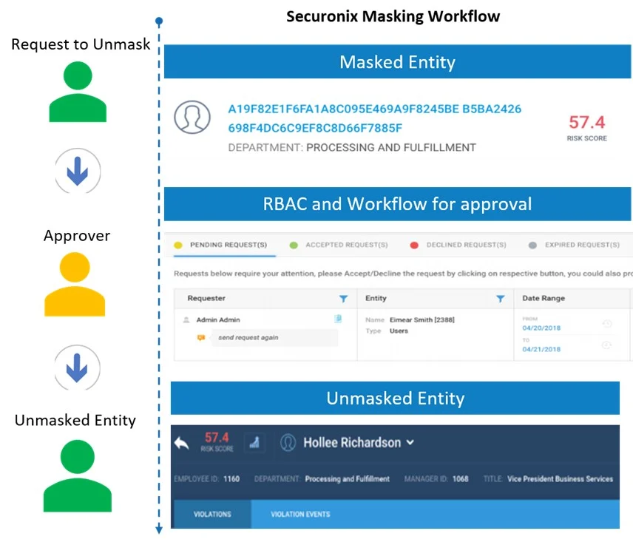Switch to the Pending Request(s) tab
The height and width of the screenshot is (542, 633).
pyautogui.click(x=228, y=245)
